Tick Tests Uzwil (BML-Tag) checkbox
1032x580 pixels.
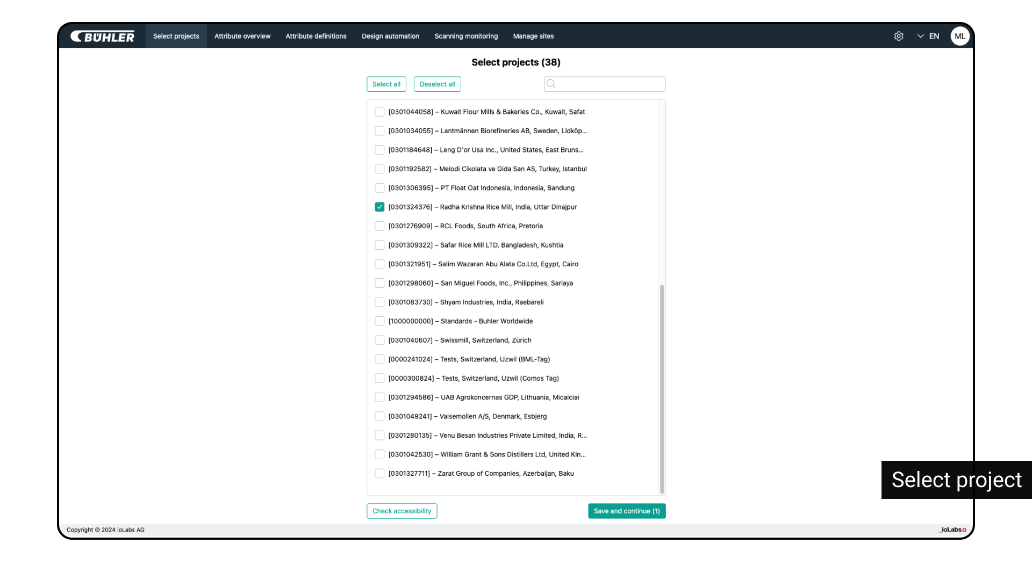379,359
